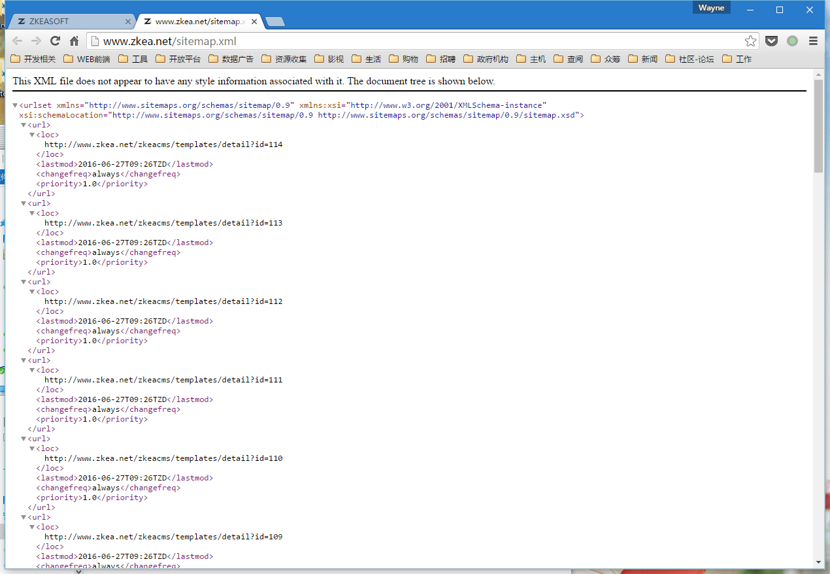Open a new browser tab
This screenshot has height=574, width=830.
pos(275,22)
